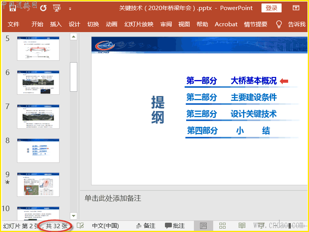Click the Redo/Repeat arrow icon
This screenshot has width=309, height=232.
click(x=43, y=8)
